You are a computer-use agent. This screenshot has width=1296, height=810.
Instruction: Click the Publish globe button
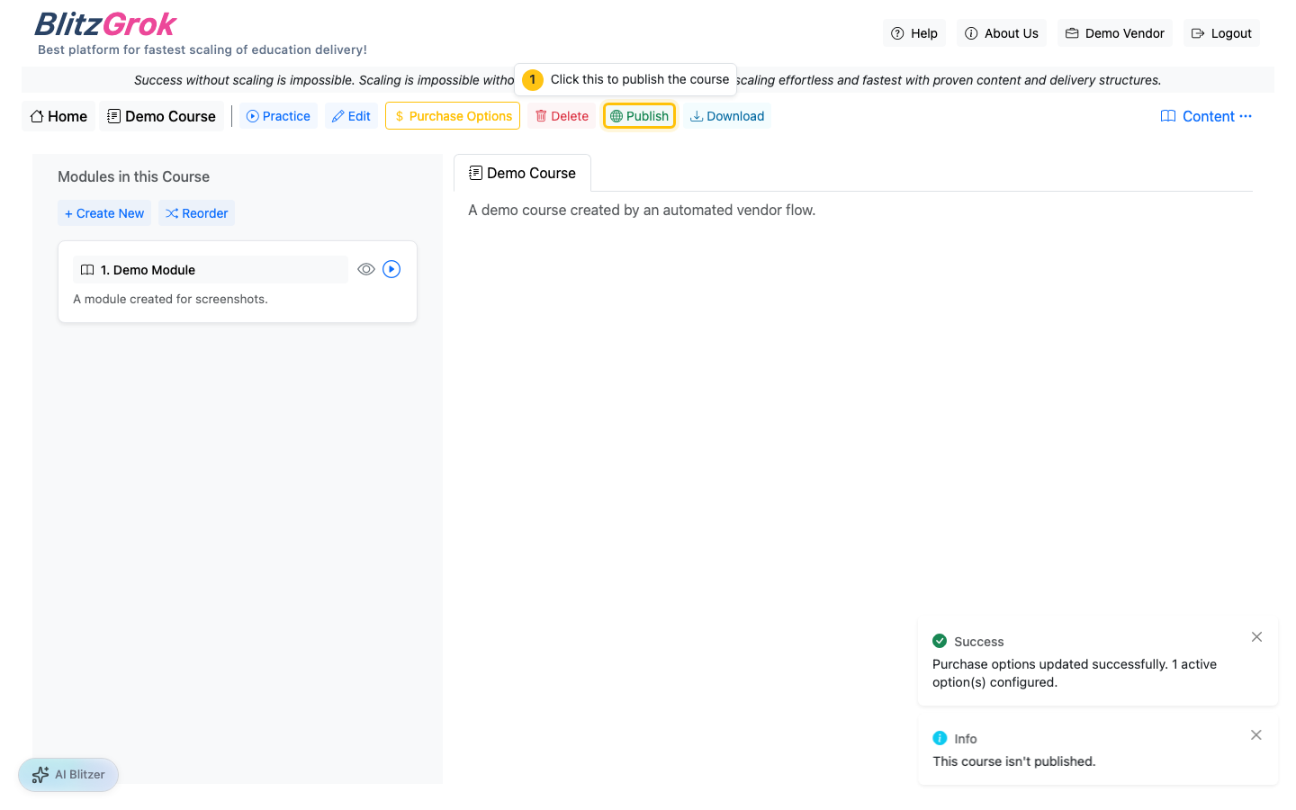pos(639,116)
